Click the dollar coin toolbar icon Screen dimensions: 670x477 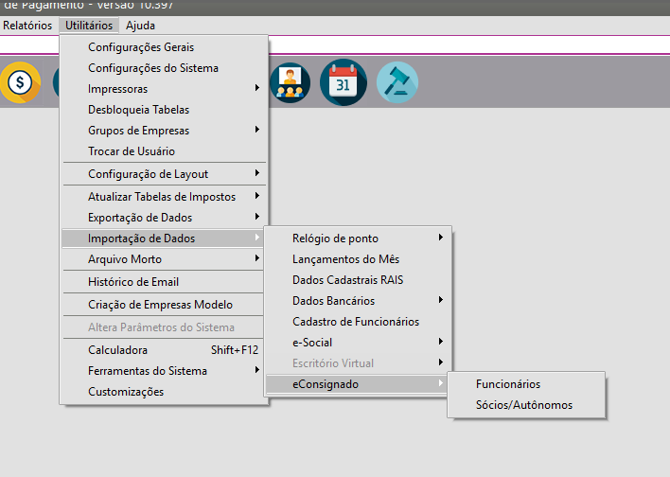click(20, 82)
